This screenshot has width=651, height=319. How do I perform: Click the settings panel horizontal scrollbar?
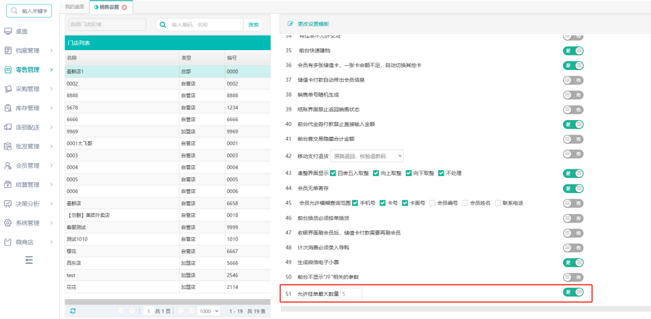[x=466, y=309]
